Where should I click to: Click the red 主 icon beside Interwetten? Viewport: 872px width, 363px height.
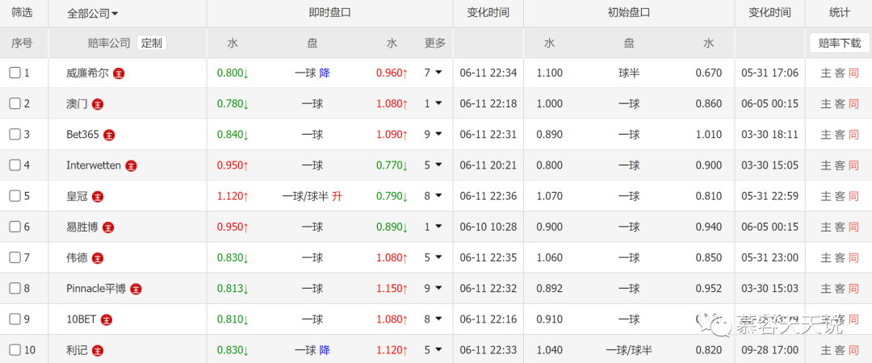click(132, 165)
